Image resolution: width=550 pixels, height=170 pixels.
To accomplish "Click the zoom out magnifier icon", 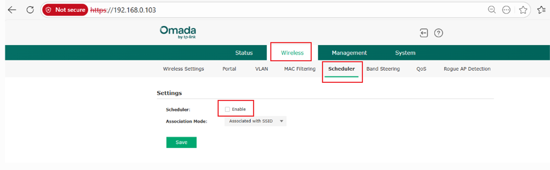I will pos(492,10).
